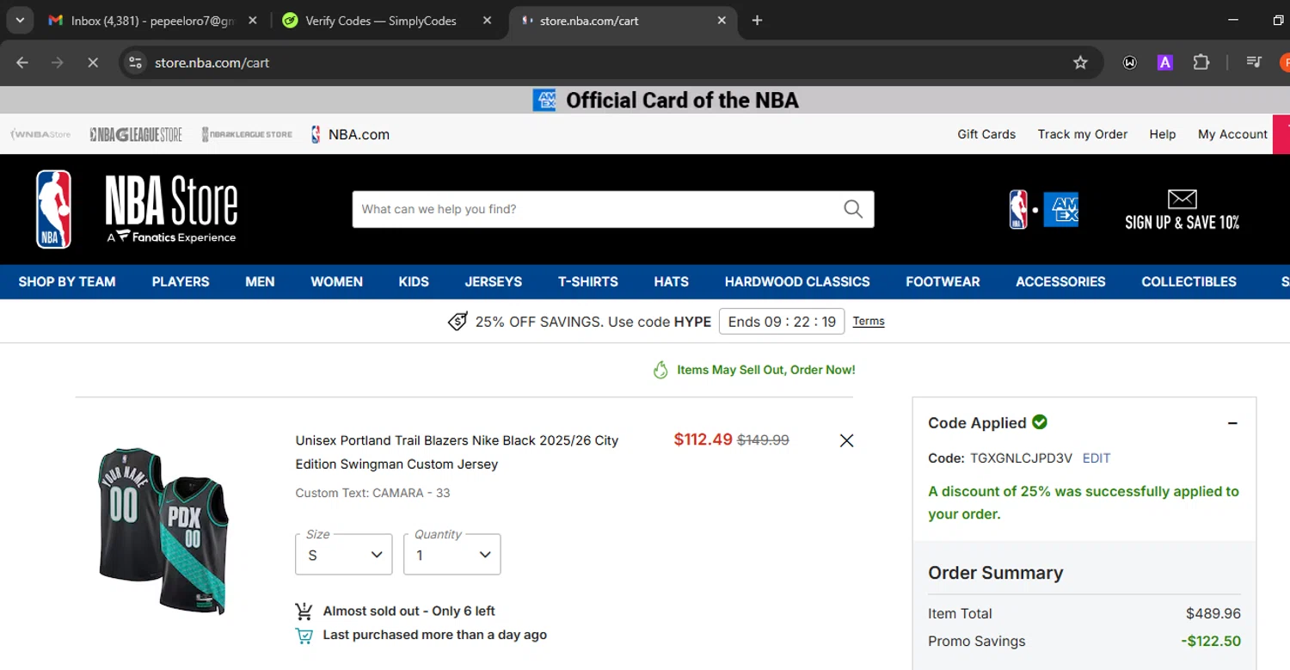Open the circular W browser extension
This screenshot has width=1290, height=670.
click(x=1130, y=62)
